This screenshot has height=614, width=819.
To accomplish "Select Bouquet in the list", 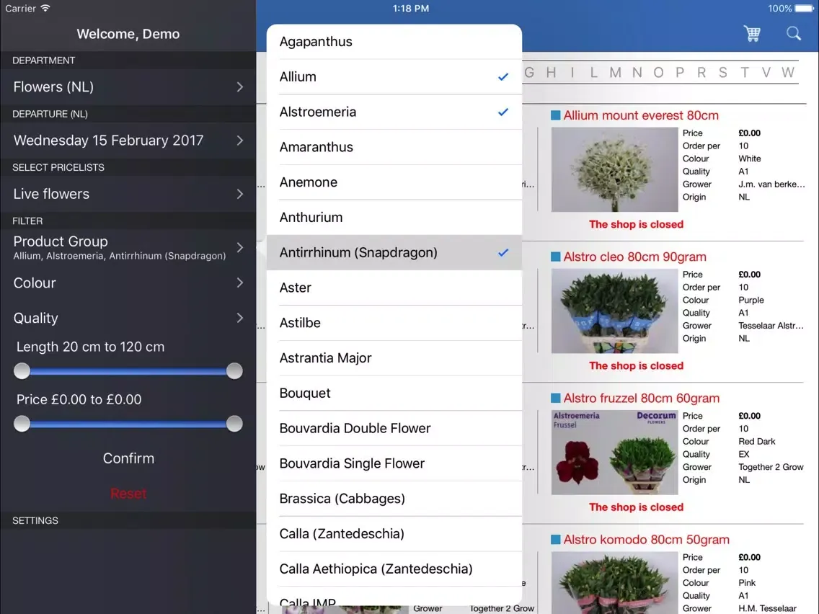I will [x=394, y=393].
